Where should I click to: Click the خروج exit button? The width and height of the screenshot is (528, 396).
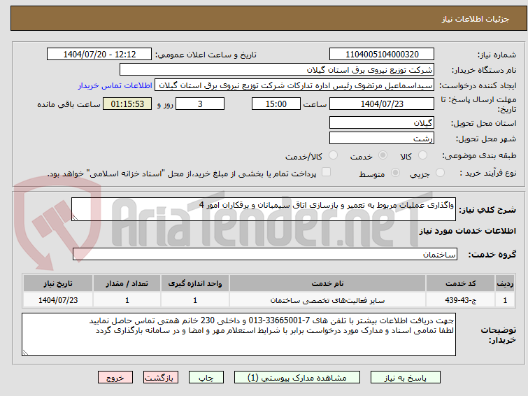tap(115, 378)
